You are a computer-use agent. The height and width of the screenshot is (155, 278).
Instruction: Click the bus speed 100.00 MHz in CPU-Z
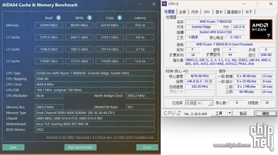pyautogui.click(x=200, y=87)
